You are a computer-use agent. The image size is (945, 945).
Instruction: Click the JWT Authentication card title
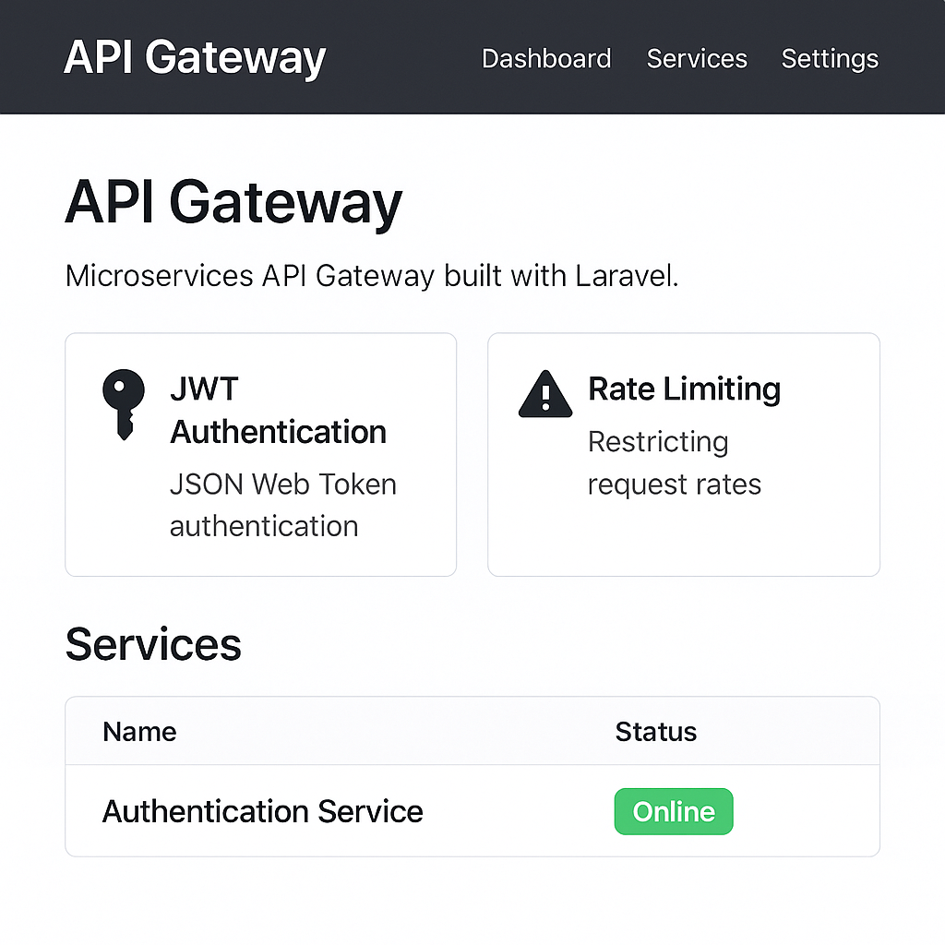point(278,410)
